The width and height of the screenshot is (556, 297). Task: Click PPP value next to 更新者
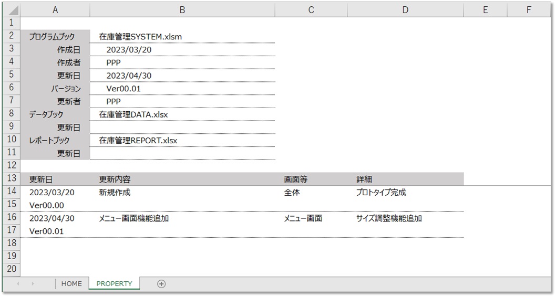[182, 101]
